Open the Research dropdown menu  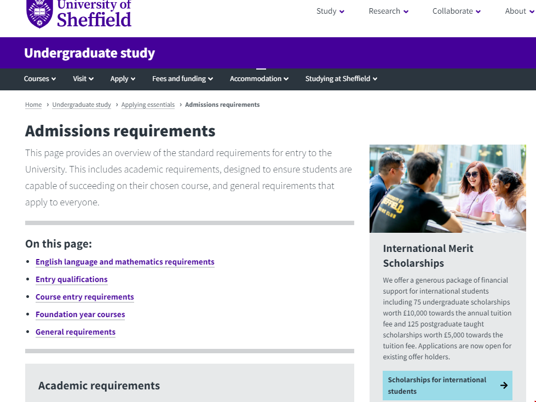(388, 11)
